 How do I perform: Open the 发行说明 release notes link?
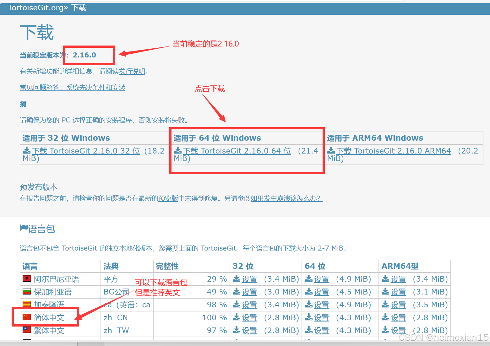pyautogui.click(x=132, y=71)
